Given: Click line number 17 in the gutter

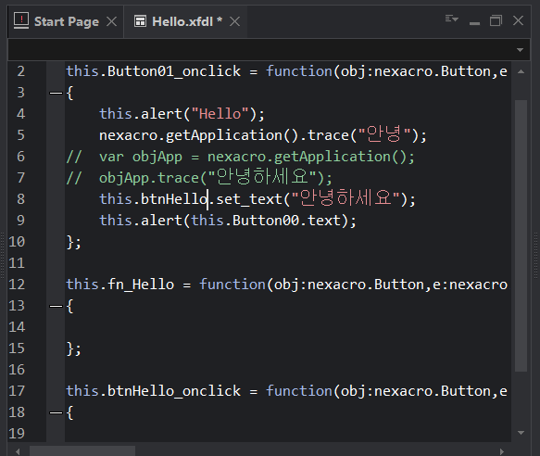Looking at the screenshot, I should [17, 391].
